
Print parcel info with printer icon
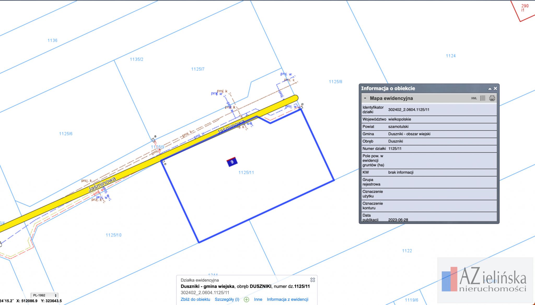coord(492,98)
